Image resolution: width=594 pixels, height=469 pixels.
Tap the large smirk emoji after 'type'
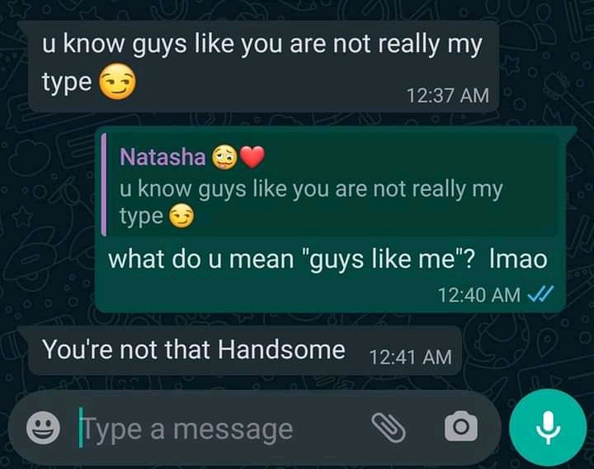117,81
